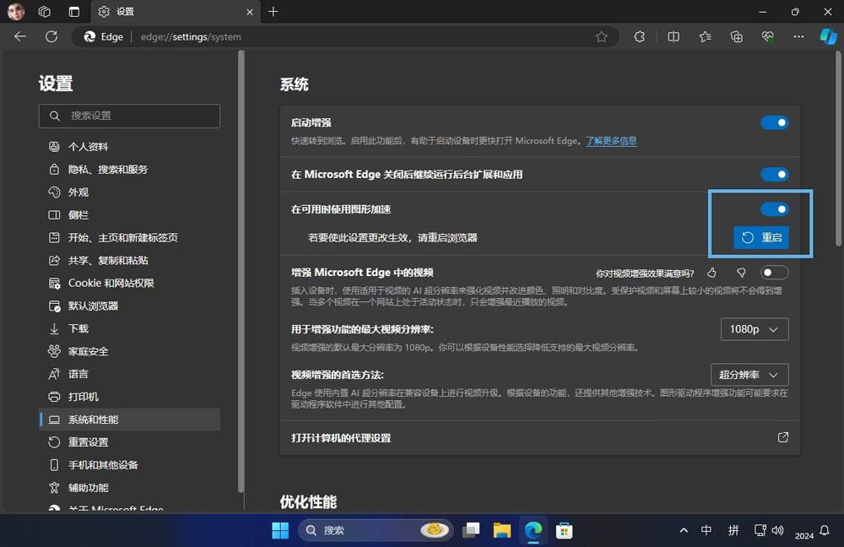Open 个人资料 settings page

pyautogui.click(x=129, y=146)
